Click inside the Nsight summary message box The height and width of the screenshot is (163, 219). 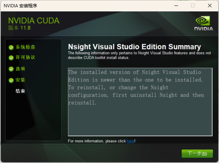(140, 102)
